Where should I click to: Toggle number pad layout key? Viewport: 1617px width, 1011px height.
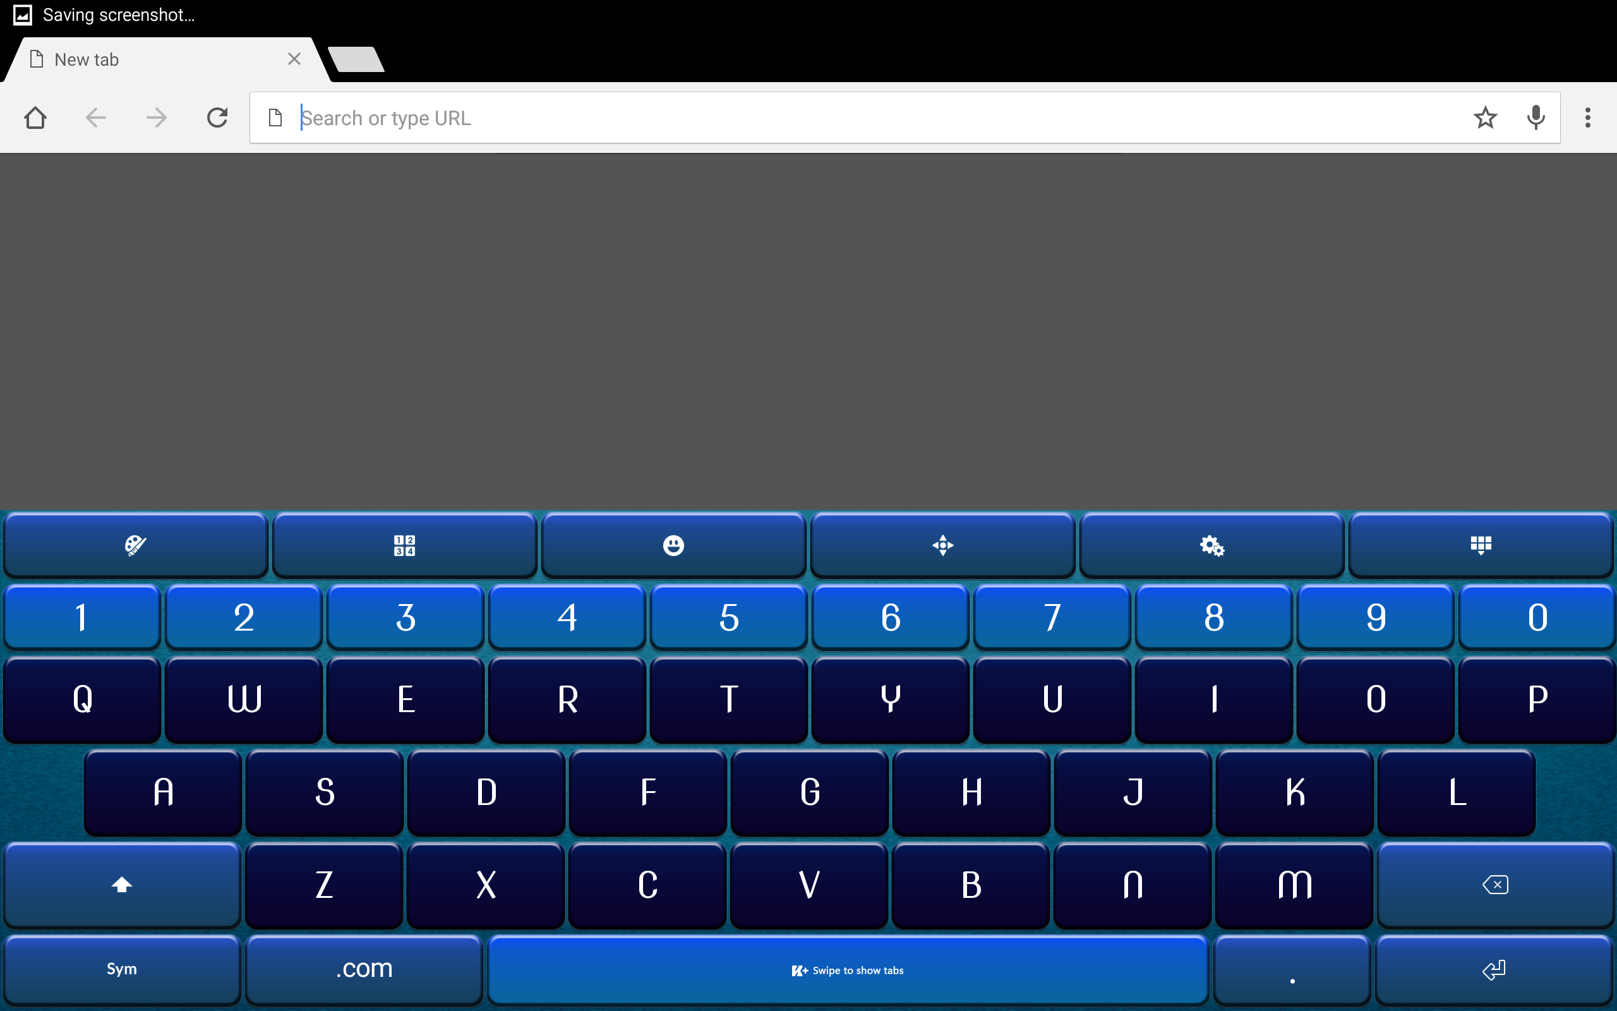(x=404, y=545)
